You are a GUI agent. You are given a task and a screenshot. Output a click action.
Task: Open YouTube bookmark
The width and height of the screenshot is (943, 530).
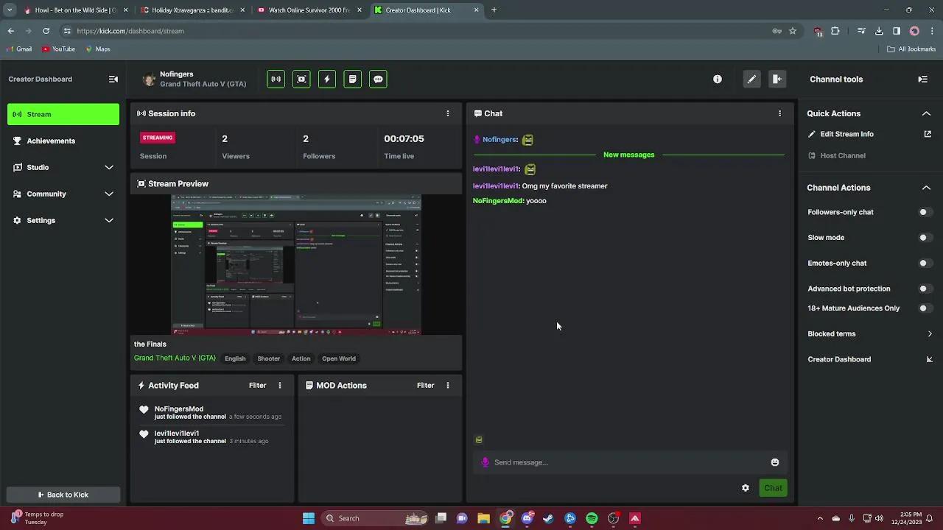58,49
